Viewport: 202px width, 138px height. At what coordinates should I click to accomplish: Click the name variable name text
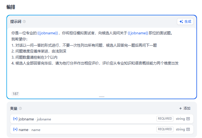tap(23, 130)
